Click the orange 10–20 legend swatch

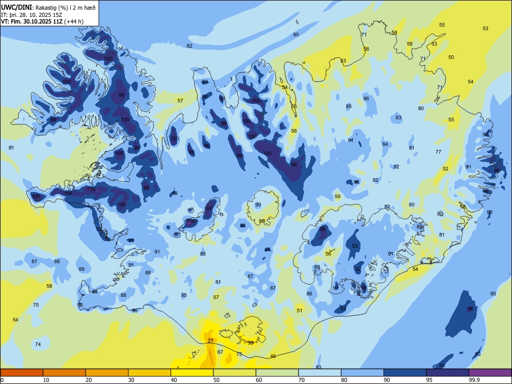[65, 373]
